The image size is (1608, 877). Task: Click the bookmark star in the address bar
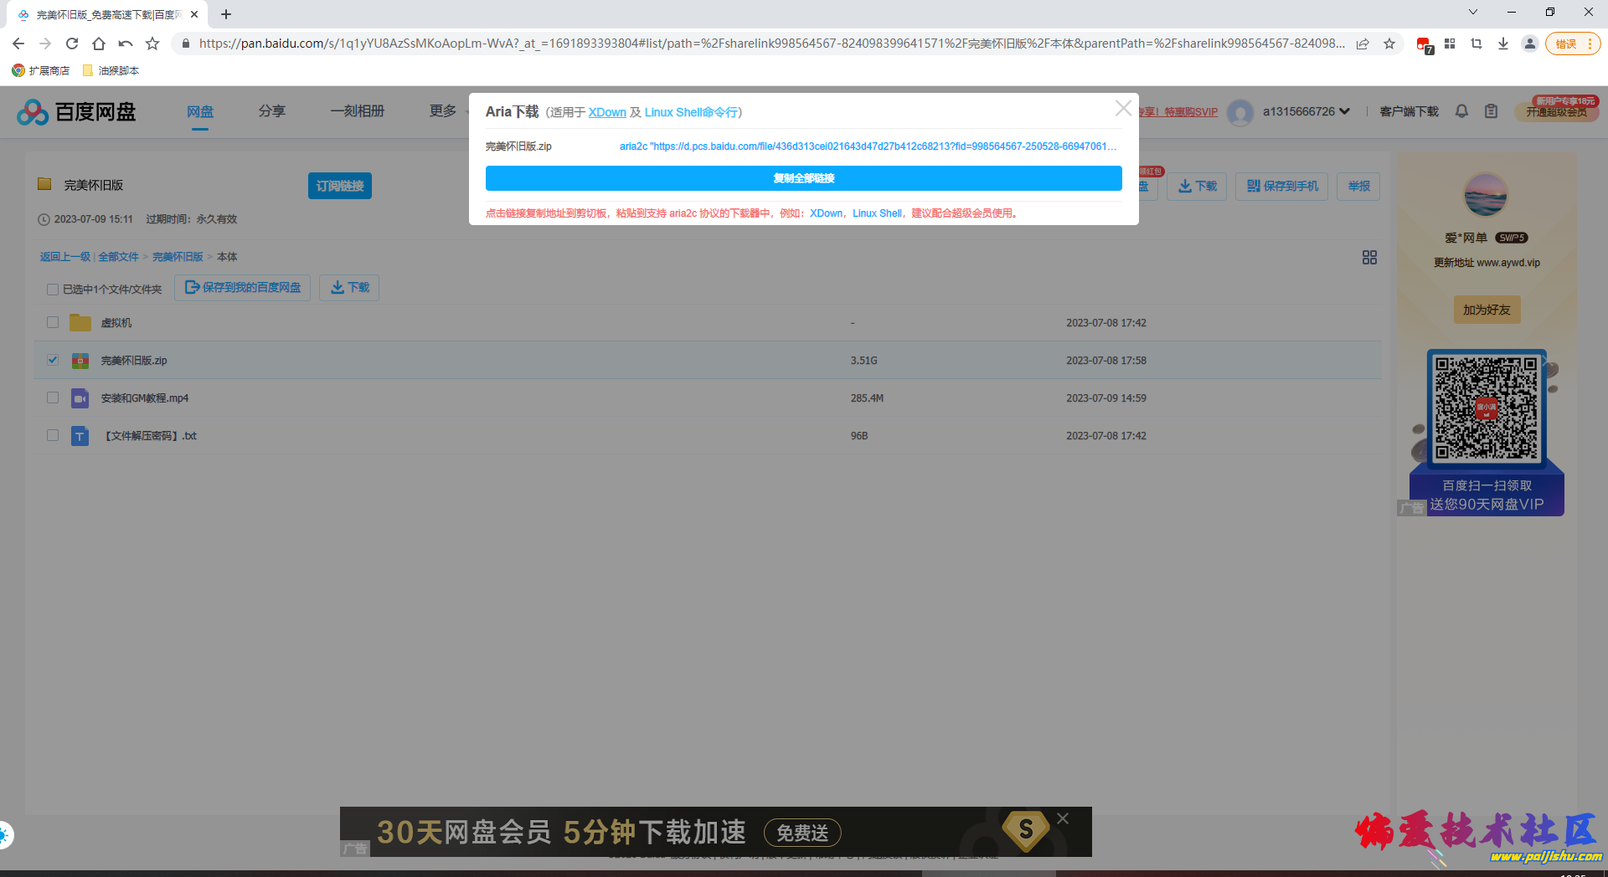(1390, 43)
